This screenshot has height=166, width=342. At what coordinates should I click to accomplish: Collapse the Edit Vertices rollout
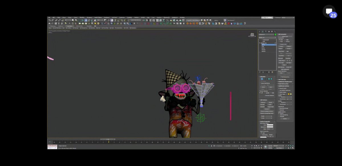coord(267,100)
